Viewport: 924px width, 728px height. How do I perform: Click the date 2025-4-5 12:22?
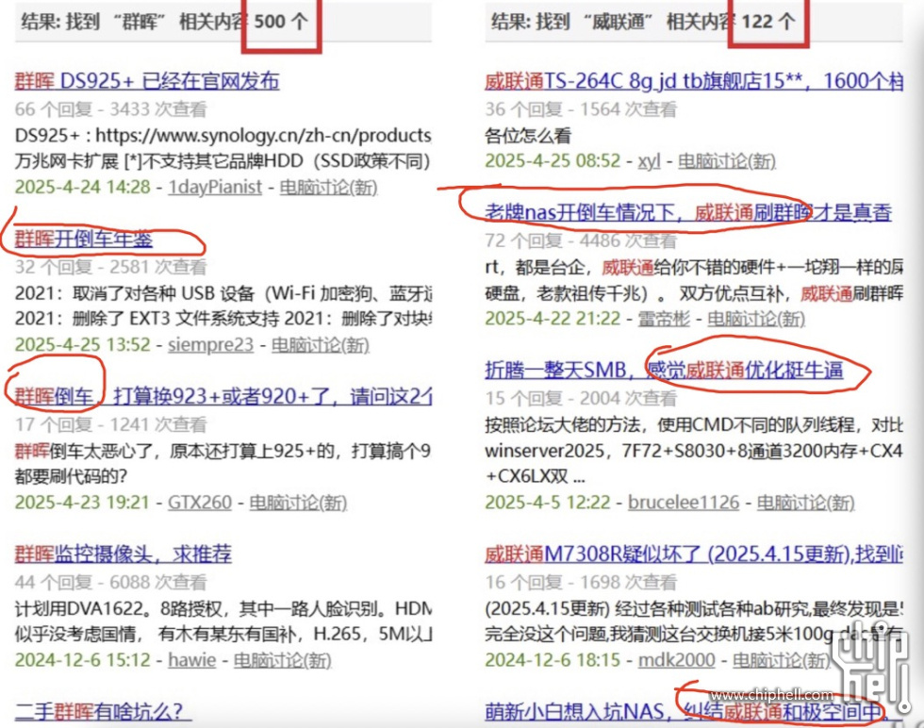pyautogui.click(x=548, y=503)
